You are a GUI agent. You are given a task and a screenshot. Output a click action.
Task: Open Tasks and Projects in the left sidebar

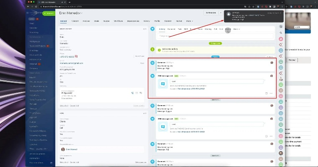click(x=36, y=46)
